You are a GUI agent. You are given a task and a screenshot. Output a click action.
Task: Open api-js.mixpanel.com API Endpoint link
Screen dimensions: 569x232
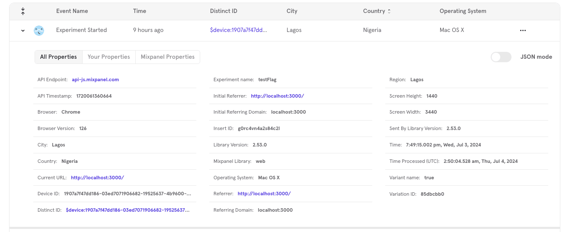coord(96,79)
